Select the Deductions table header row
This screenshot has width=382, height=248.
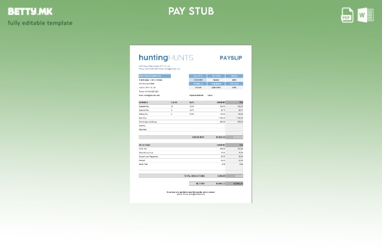pyautogui.click(x=191, y=145)
